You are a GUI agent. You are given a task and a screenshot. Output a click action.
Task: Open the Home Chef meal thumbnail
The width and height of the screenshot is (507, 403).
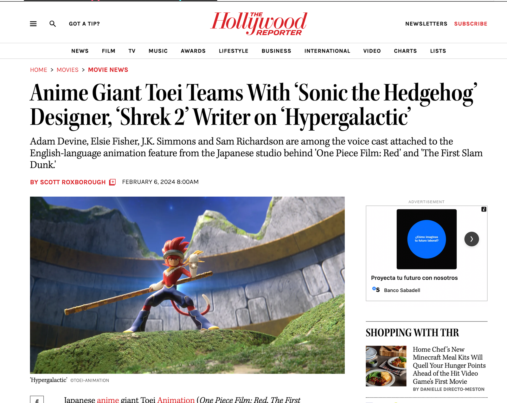tap(386, 366)
